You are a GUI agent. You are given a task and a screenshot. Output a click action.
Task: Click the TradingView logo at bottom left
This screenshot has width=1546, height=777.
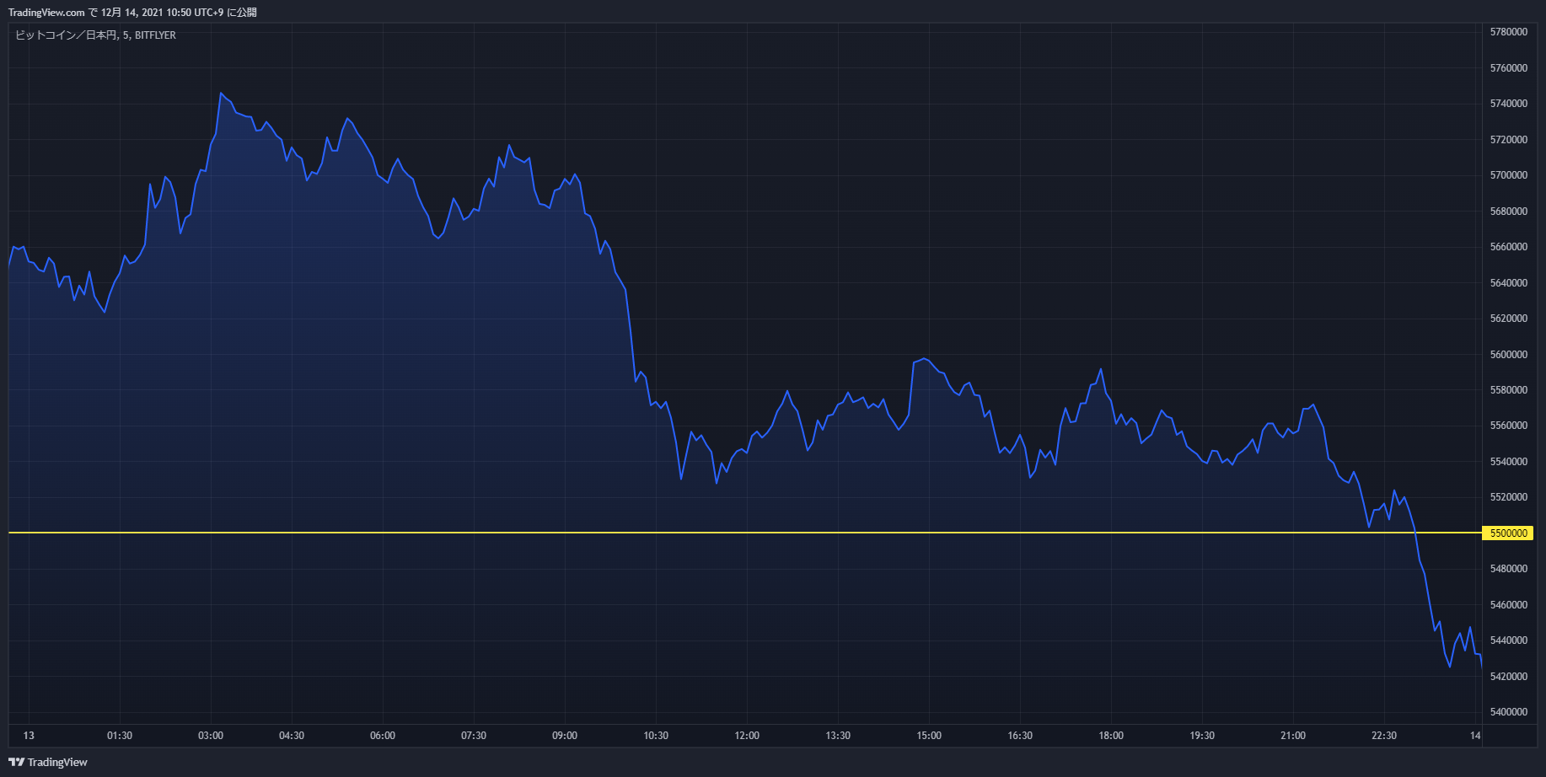[x=48, y=762]
